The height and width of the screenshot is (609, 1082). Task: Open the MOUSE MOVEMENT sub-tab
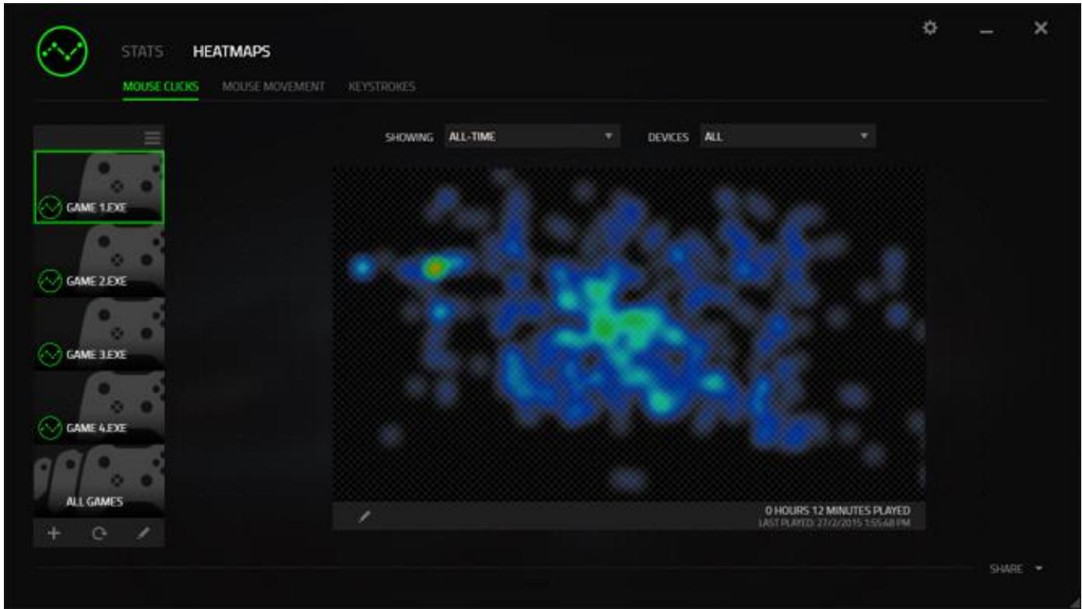coord(273,87)
